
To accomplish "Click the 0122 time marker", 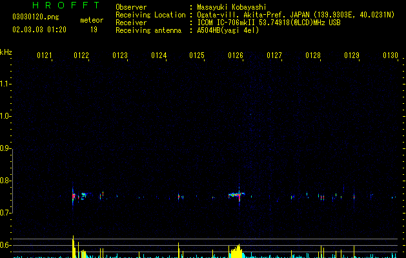I will pyautogui.click(x=81, y=55).
